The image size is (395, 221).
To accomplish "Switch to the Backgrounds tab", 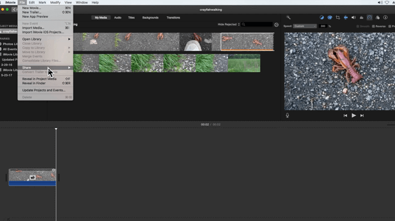I will [x=151, y=17].
